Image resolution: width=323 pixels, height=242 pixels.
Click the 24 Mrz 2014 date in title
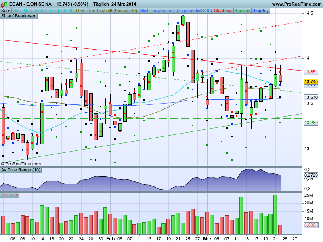pos(124,4)
